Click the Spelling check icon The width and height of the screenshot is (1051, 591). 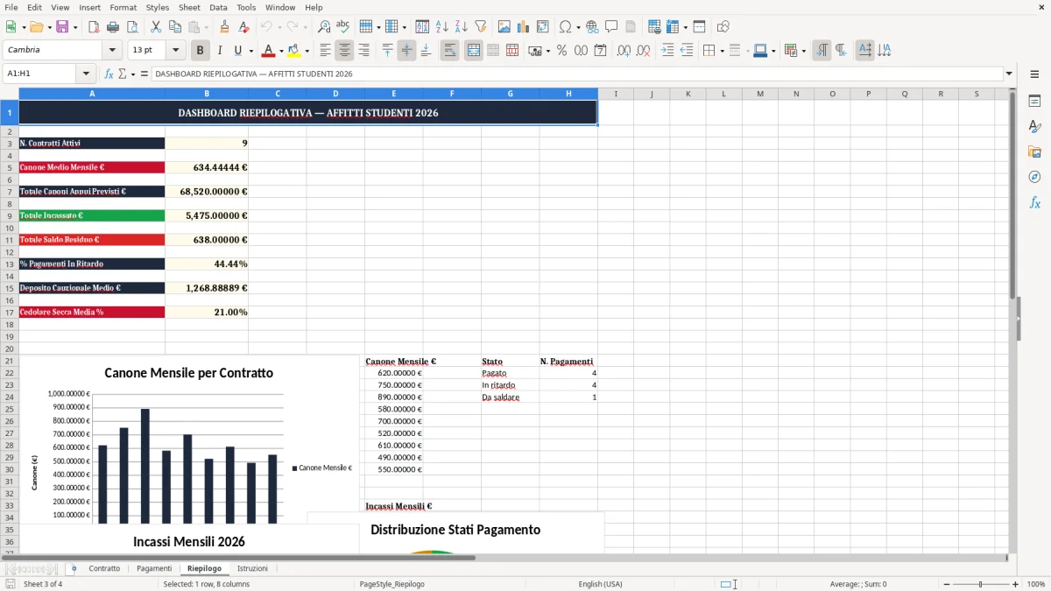pos(343,27)
